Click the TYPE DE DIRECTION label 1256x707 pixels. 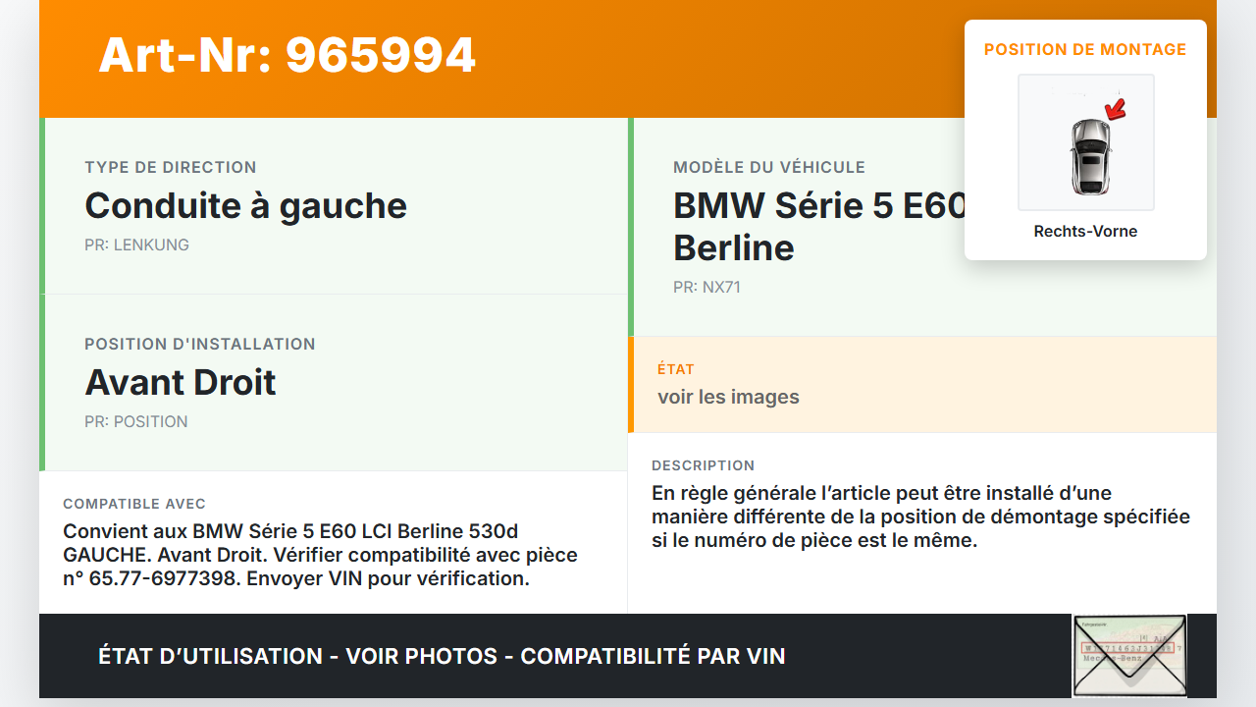171,167
